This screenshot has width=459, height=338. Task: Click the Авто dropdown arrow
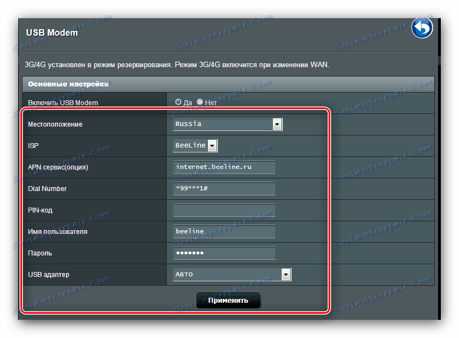pyautogui.click(x=286, y=274)
